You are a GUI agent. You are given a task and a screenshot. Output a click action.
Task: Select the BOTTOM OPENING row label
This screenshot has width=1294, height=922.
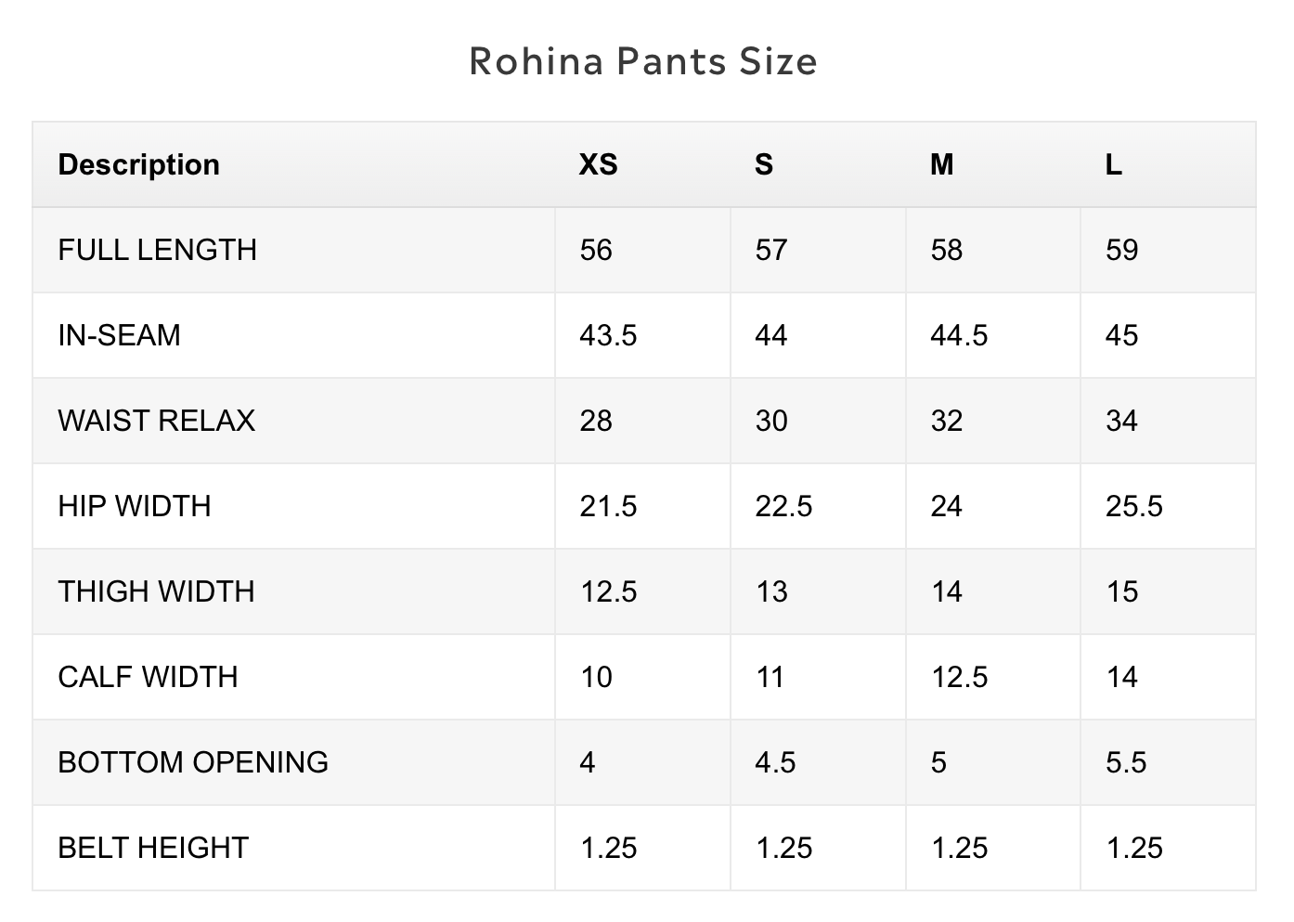tap(193, 762)
